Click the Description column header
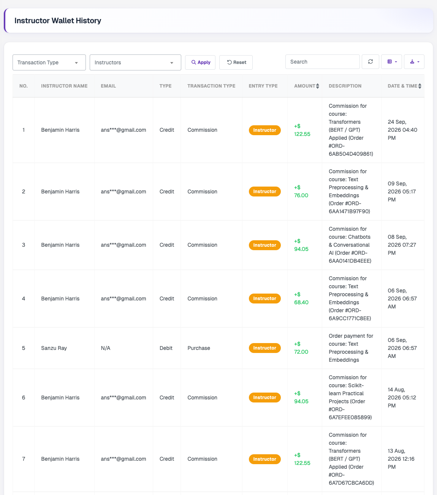 (x=345, y=86)
